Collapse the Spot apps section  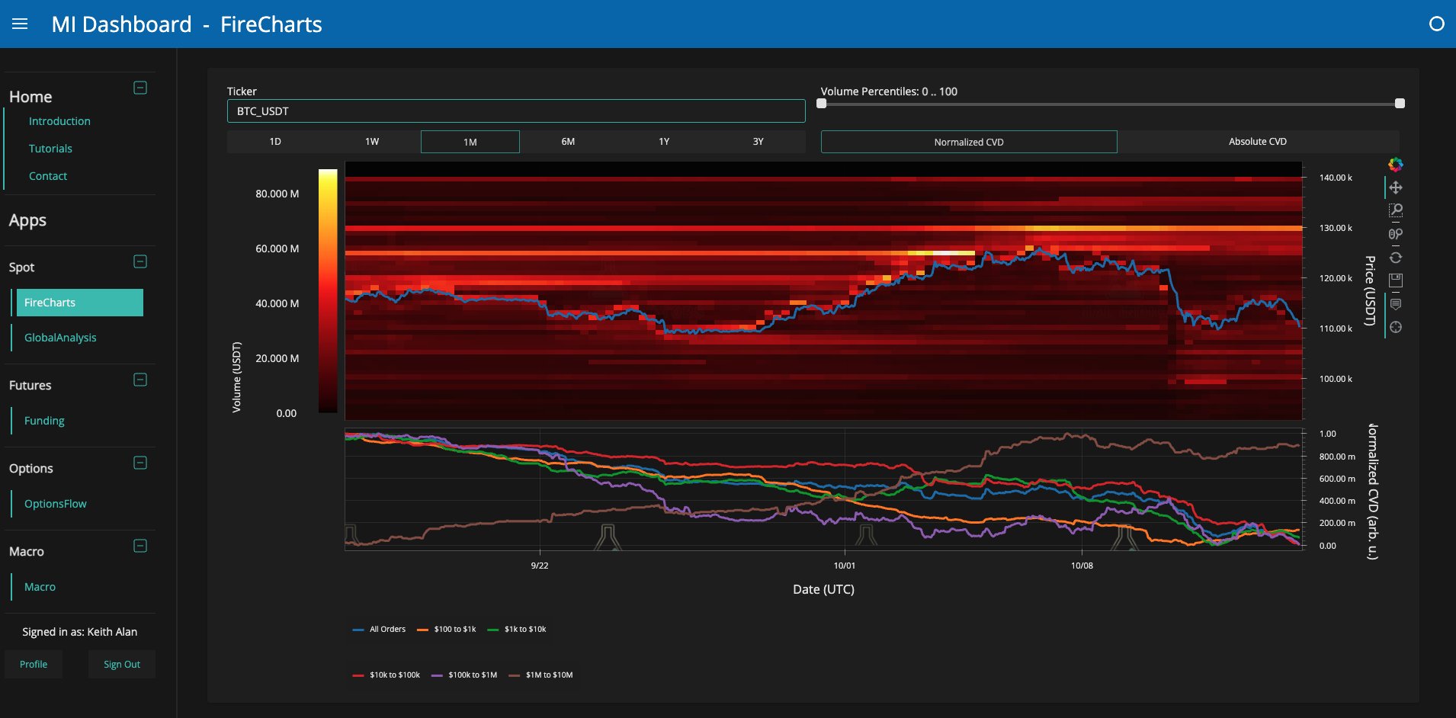(x=140, y=261)
